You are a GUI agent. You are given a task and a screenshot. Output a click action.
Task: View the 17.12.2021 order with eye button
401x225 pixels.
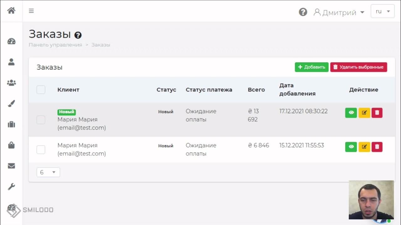point(351,113)
